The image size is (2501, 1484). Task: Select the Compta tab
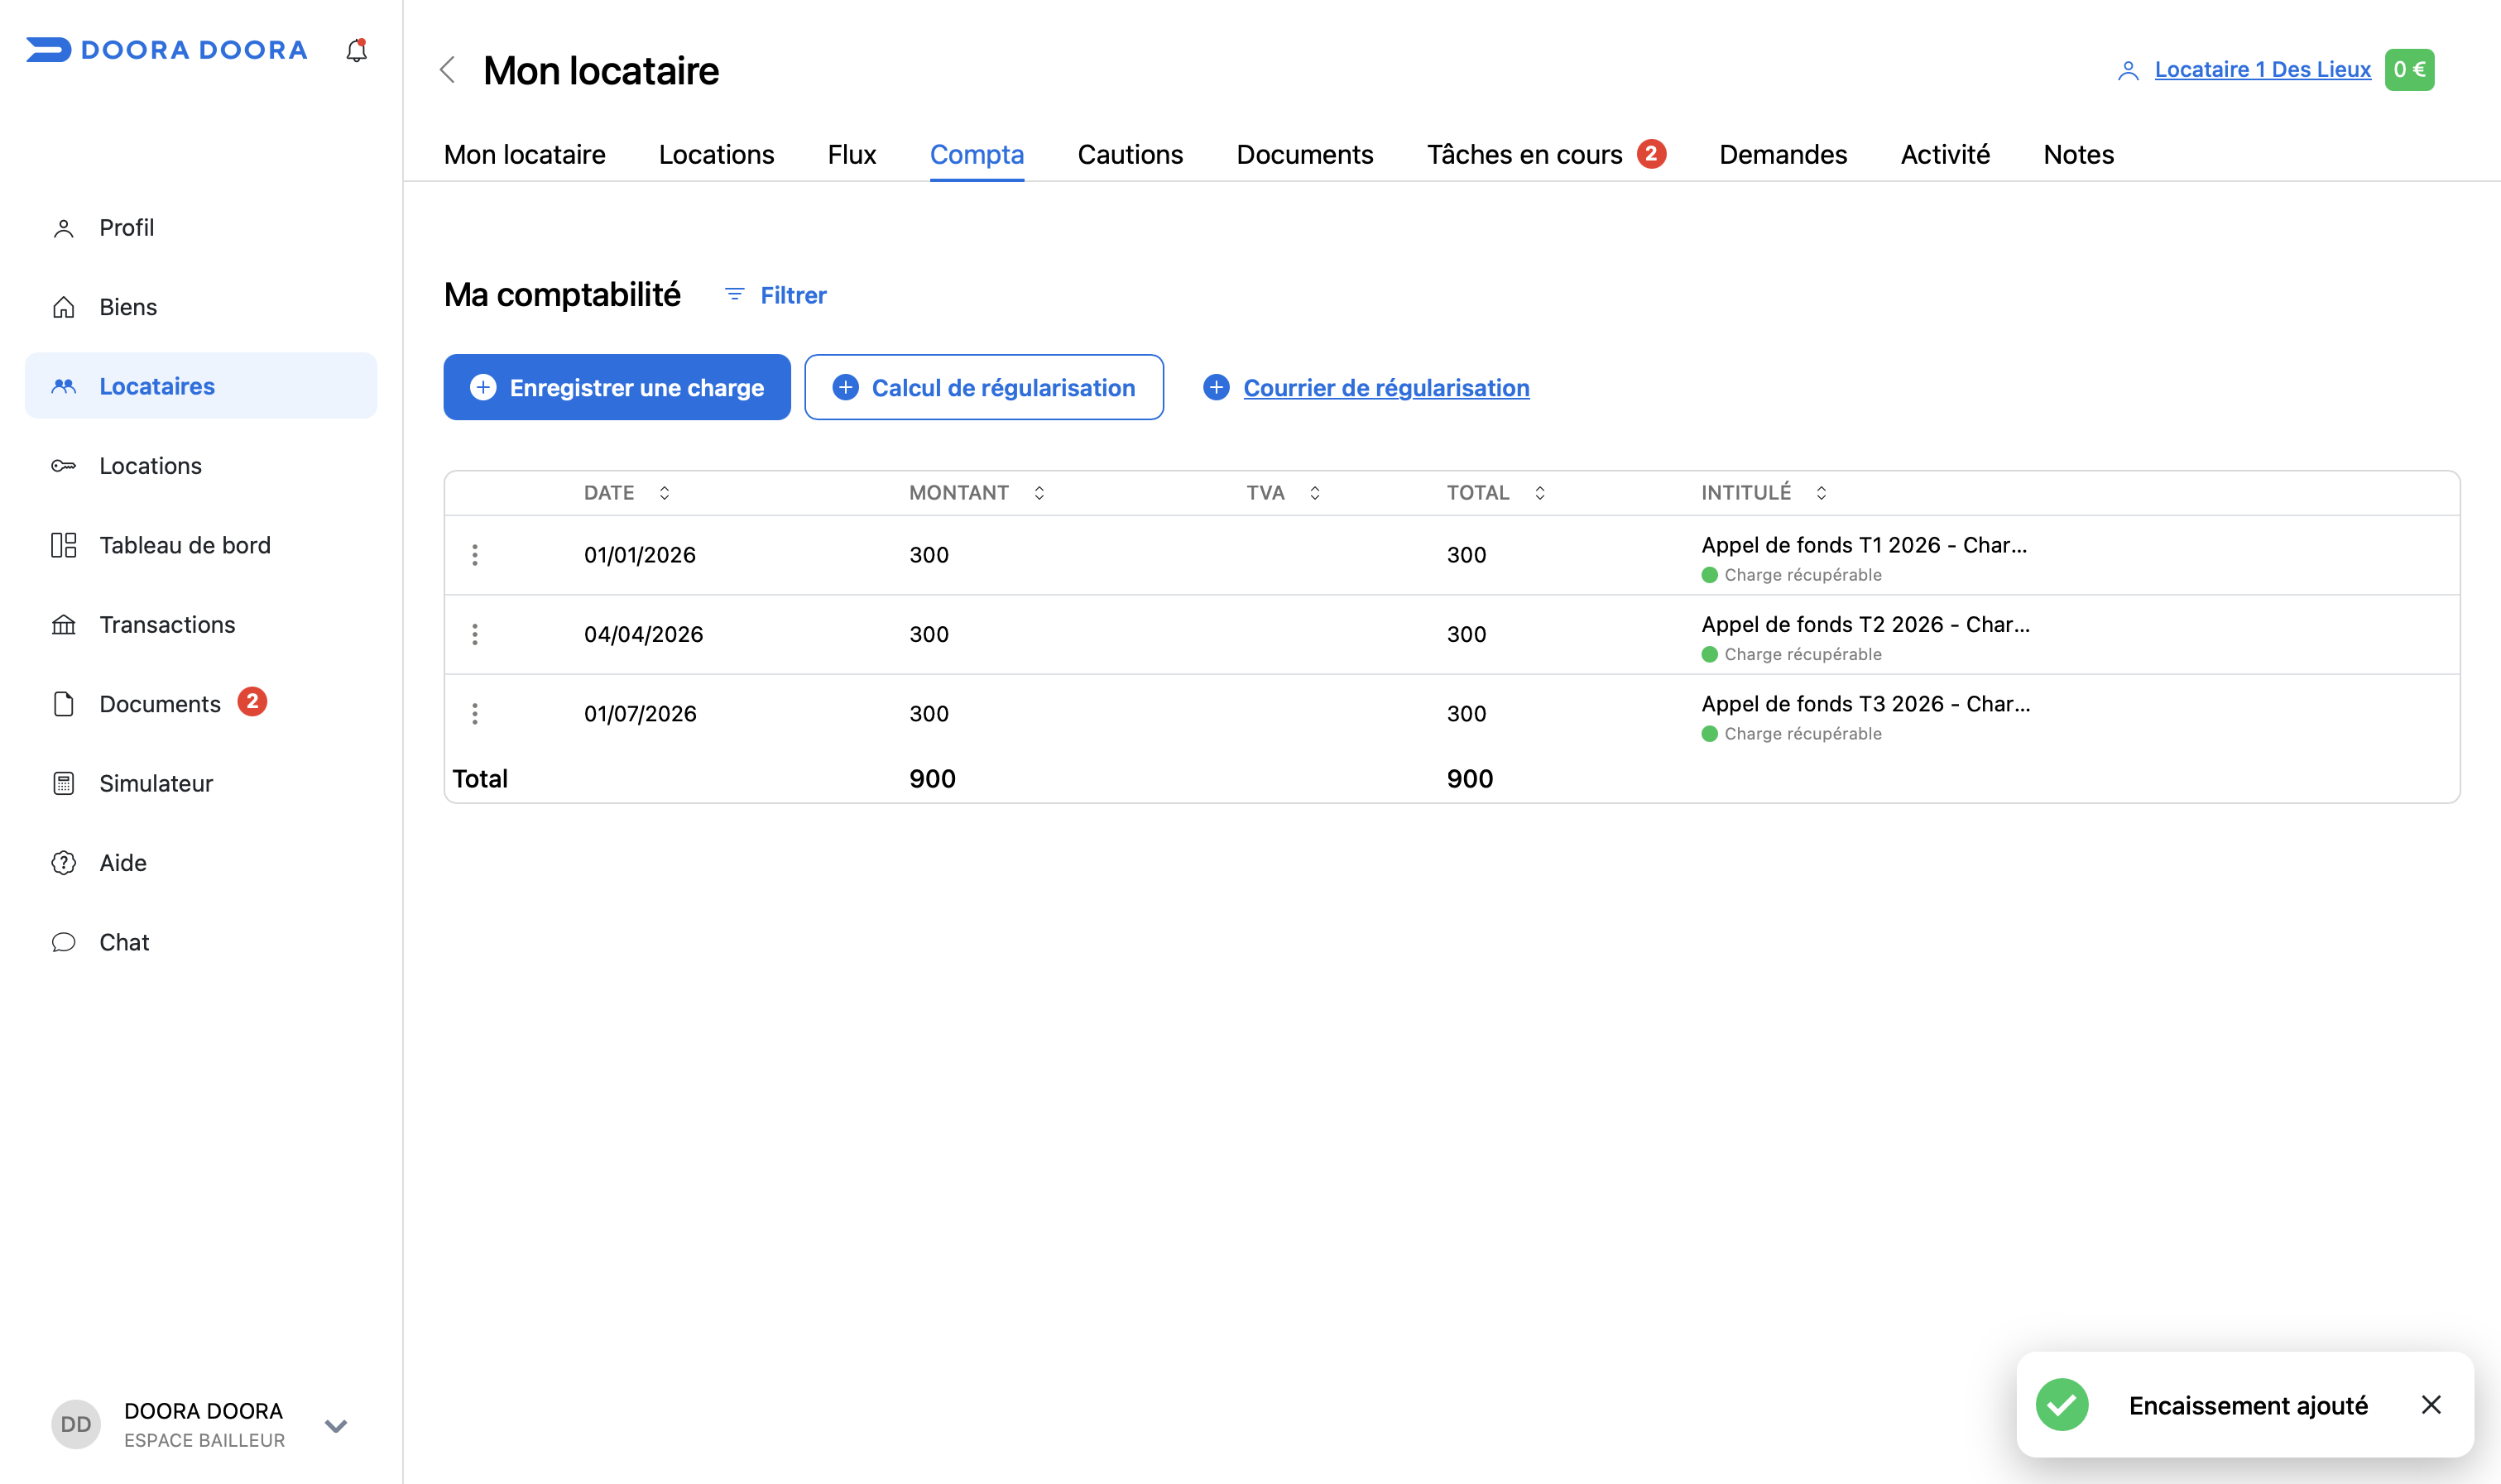click(x=977, y=154)
